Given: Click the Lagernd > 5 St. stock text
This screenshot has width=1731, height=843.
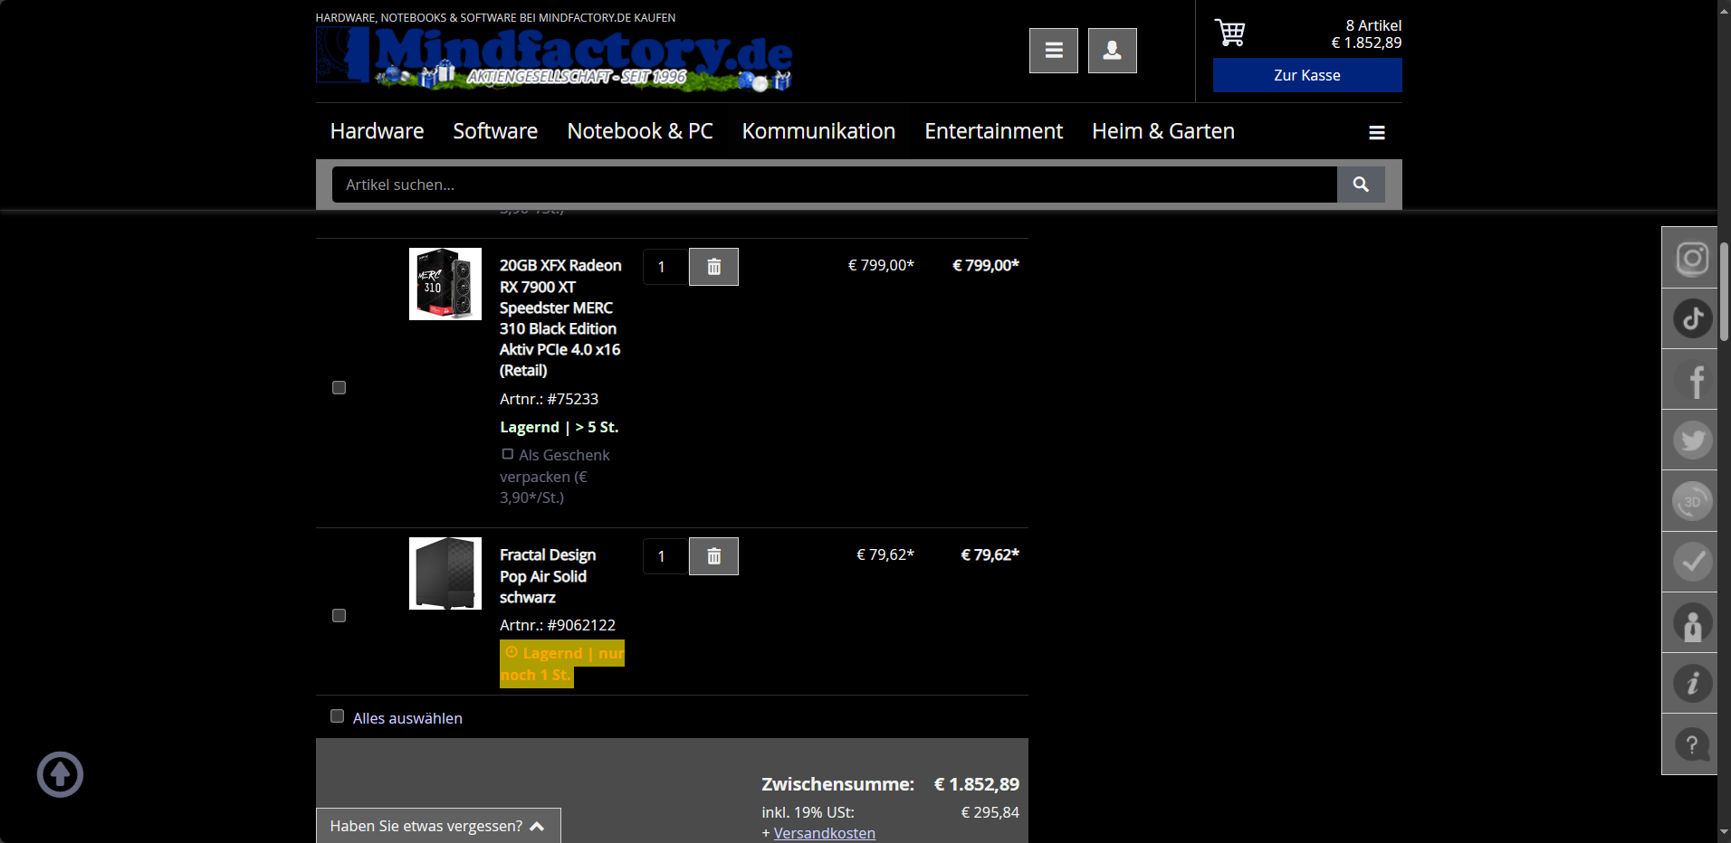Looking at the screenshot, I should coord(559,427).
